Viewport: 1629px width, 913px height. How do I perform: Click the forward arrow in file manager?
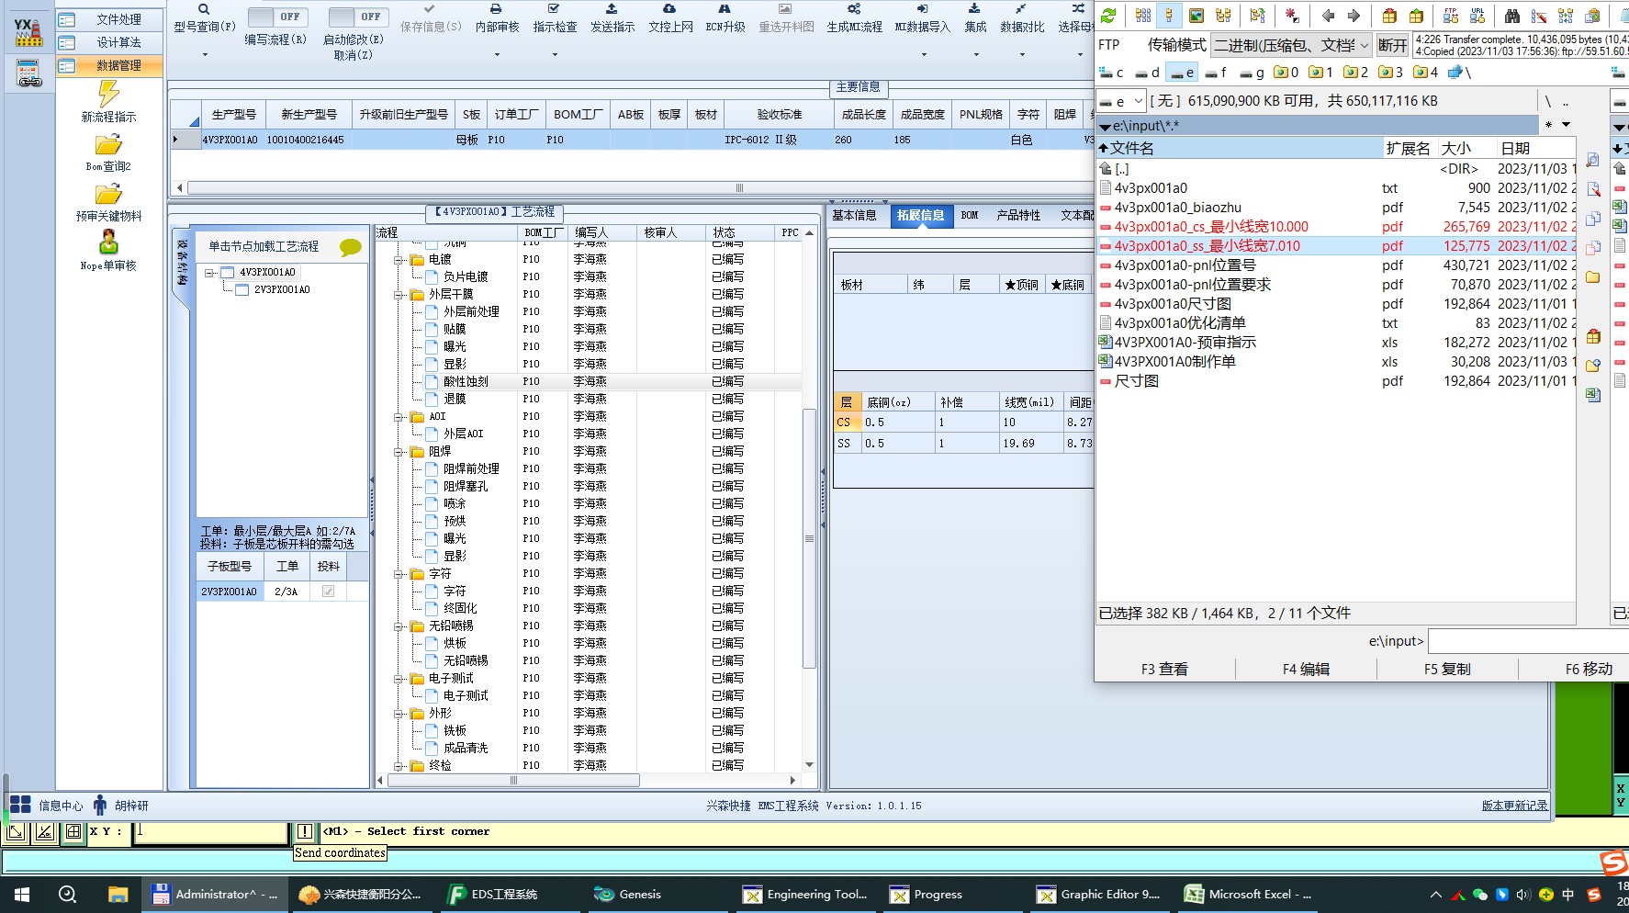click(1354, 16)
